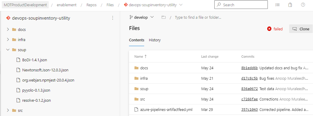This screenshot has height=116, width=313.
Task: Click the BoDi-1.4.1.json file icon
Action: click(18, 60)
